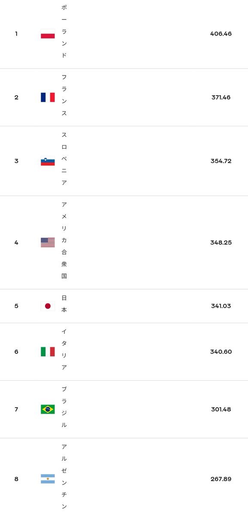Click rank number 3
The height and width of the screenshot is (515, 248).
pos(16,161)
